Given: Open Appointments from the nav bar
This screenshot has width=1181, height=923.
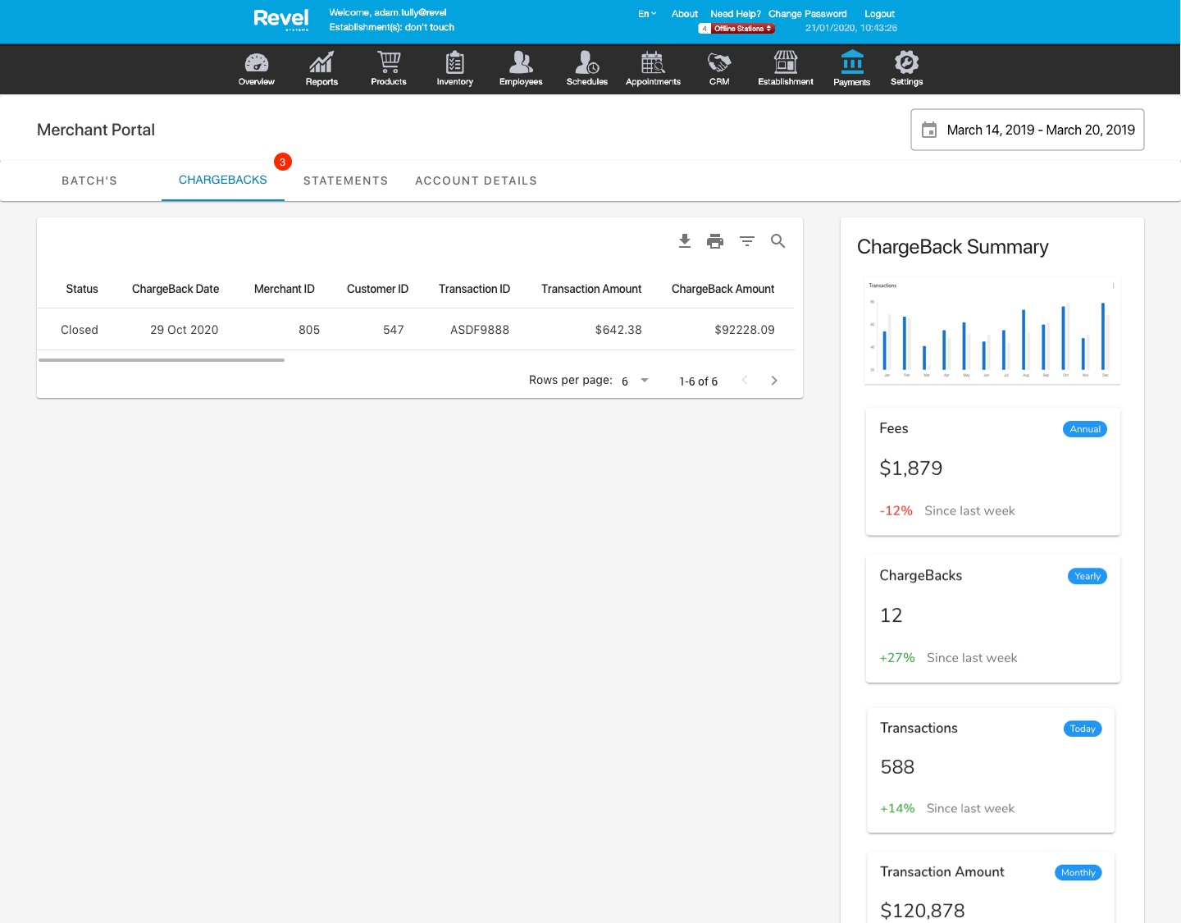Looking at the screenshot, I should (653, 69).
